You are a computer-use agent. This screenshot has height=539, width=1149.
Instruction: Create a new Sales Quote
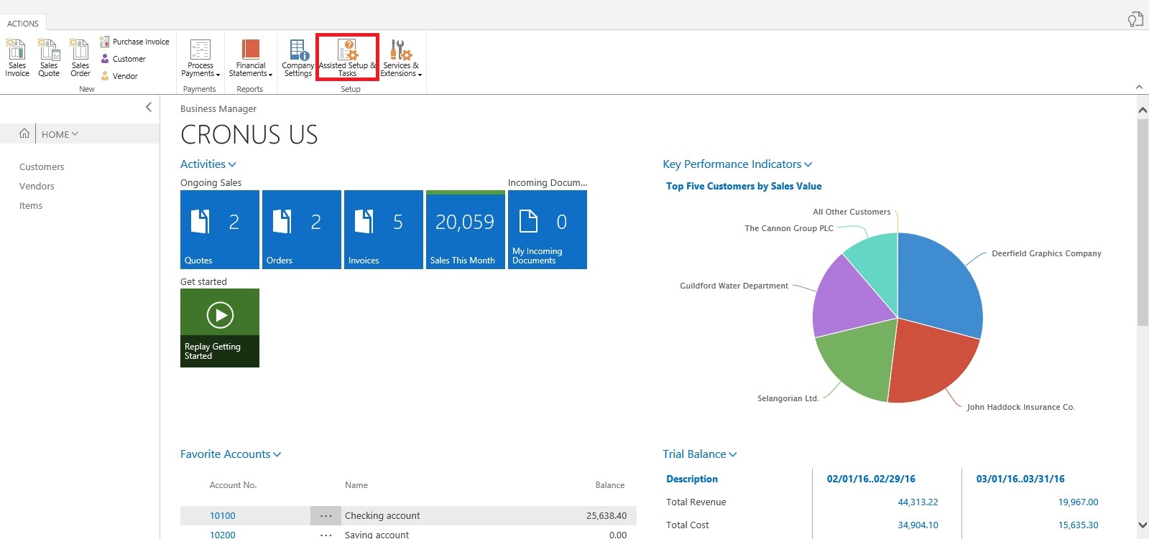coord(49,57)
